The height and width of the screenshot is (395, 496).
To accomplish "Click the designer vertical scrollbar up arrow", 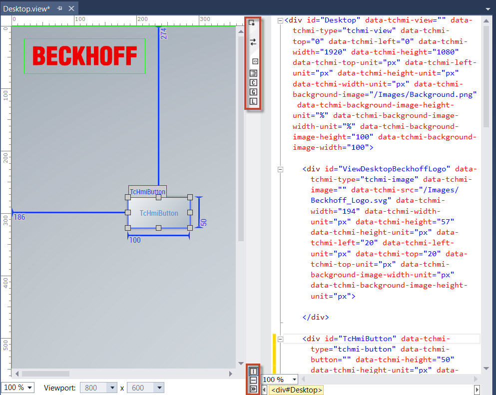I will pos(241,31).
